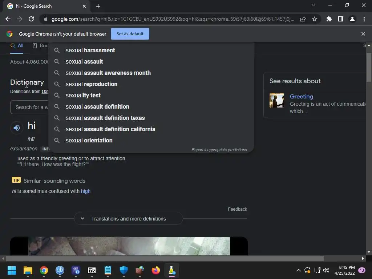Click the 'Search for a word' field
This screenshot has height=279, width=372.
[29, 107]
